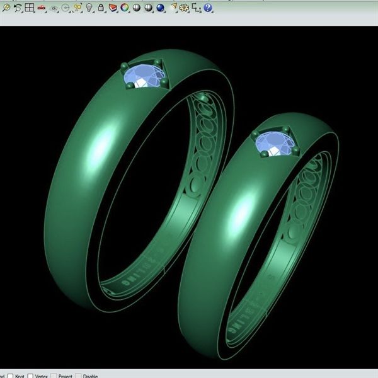
Task: Open Help with the question mark icon
Action: coord(208,8)
